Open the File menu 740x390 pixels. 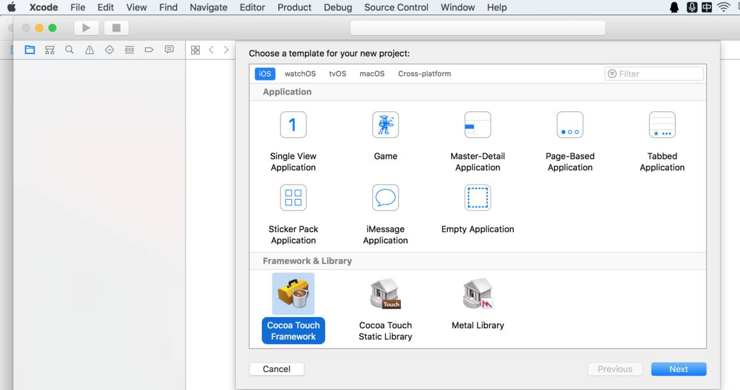coord(78,7)
